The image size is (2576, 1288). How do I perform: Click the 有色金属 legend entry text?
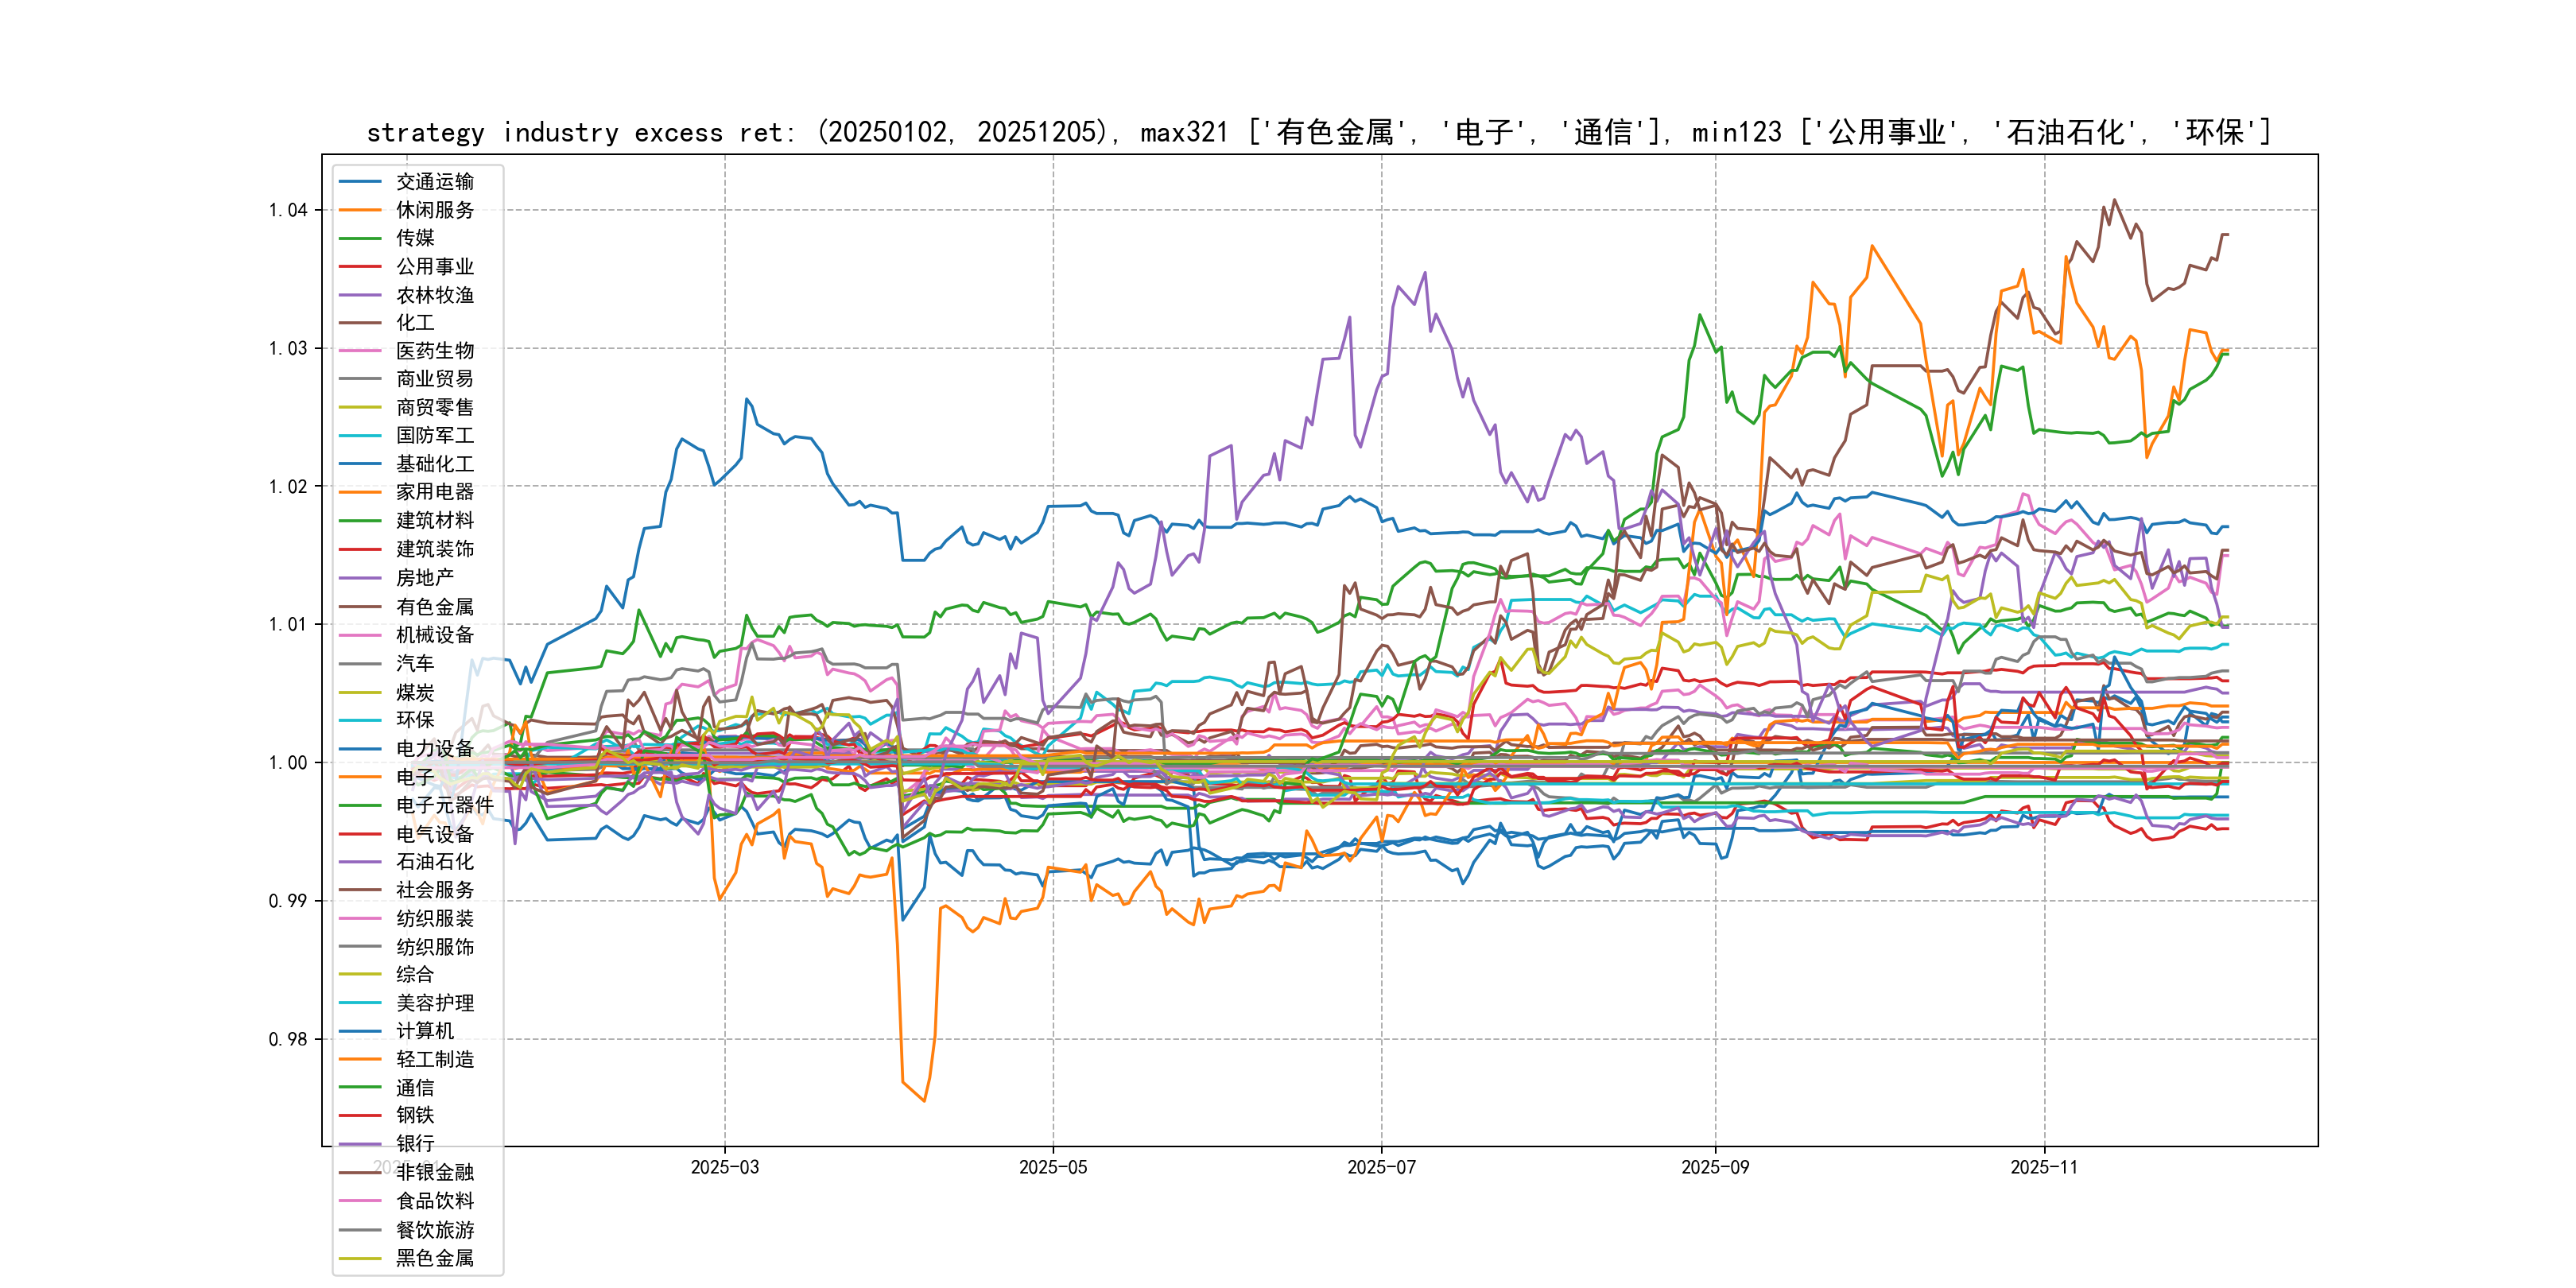(434, 606)
